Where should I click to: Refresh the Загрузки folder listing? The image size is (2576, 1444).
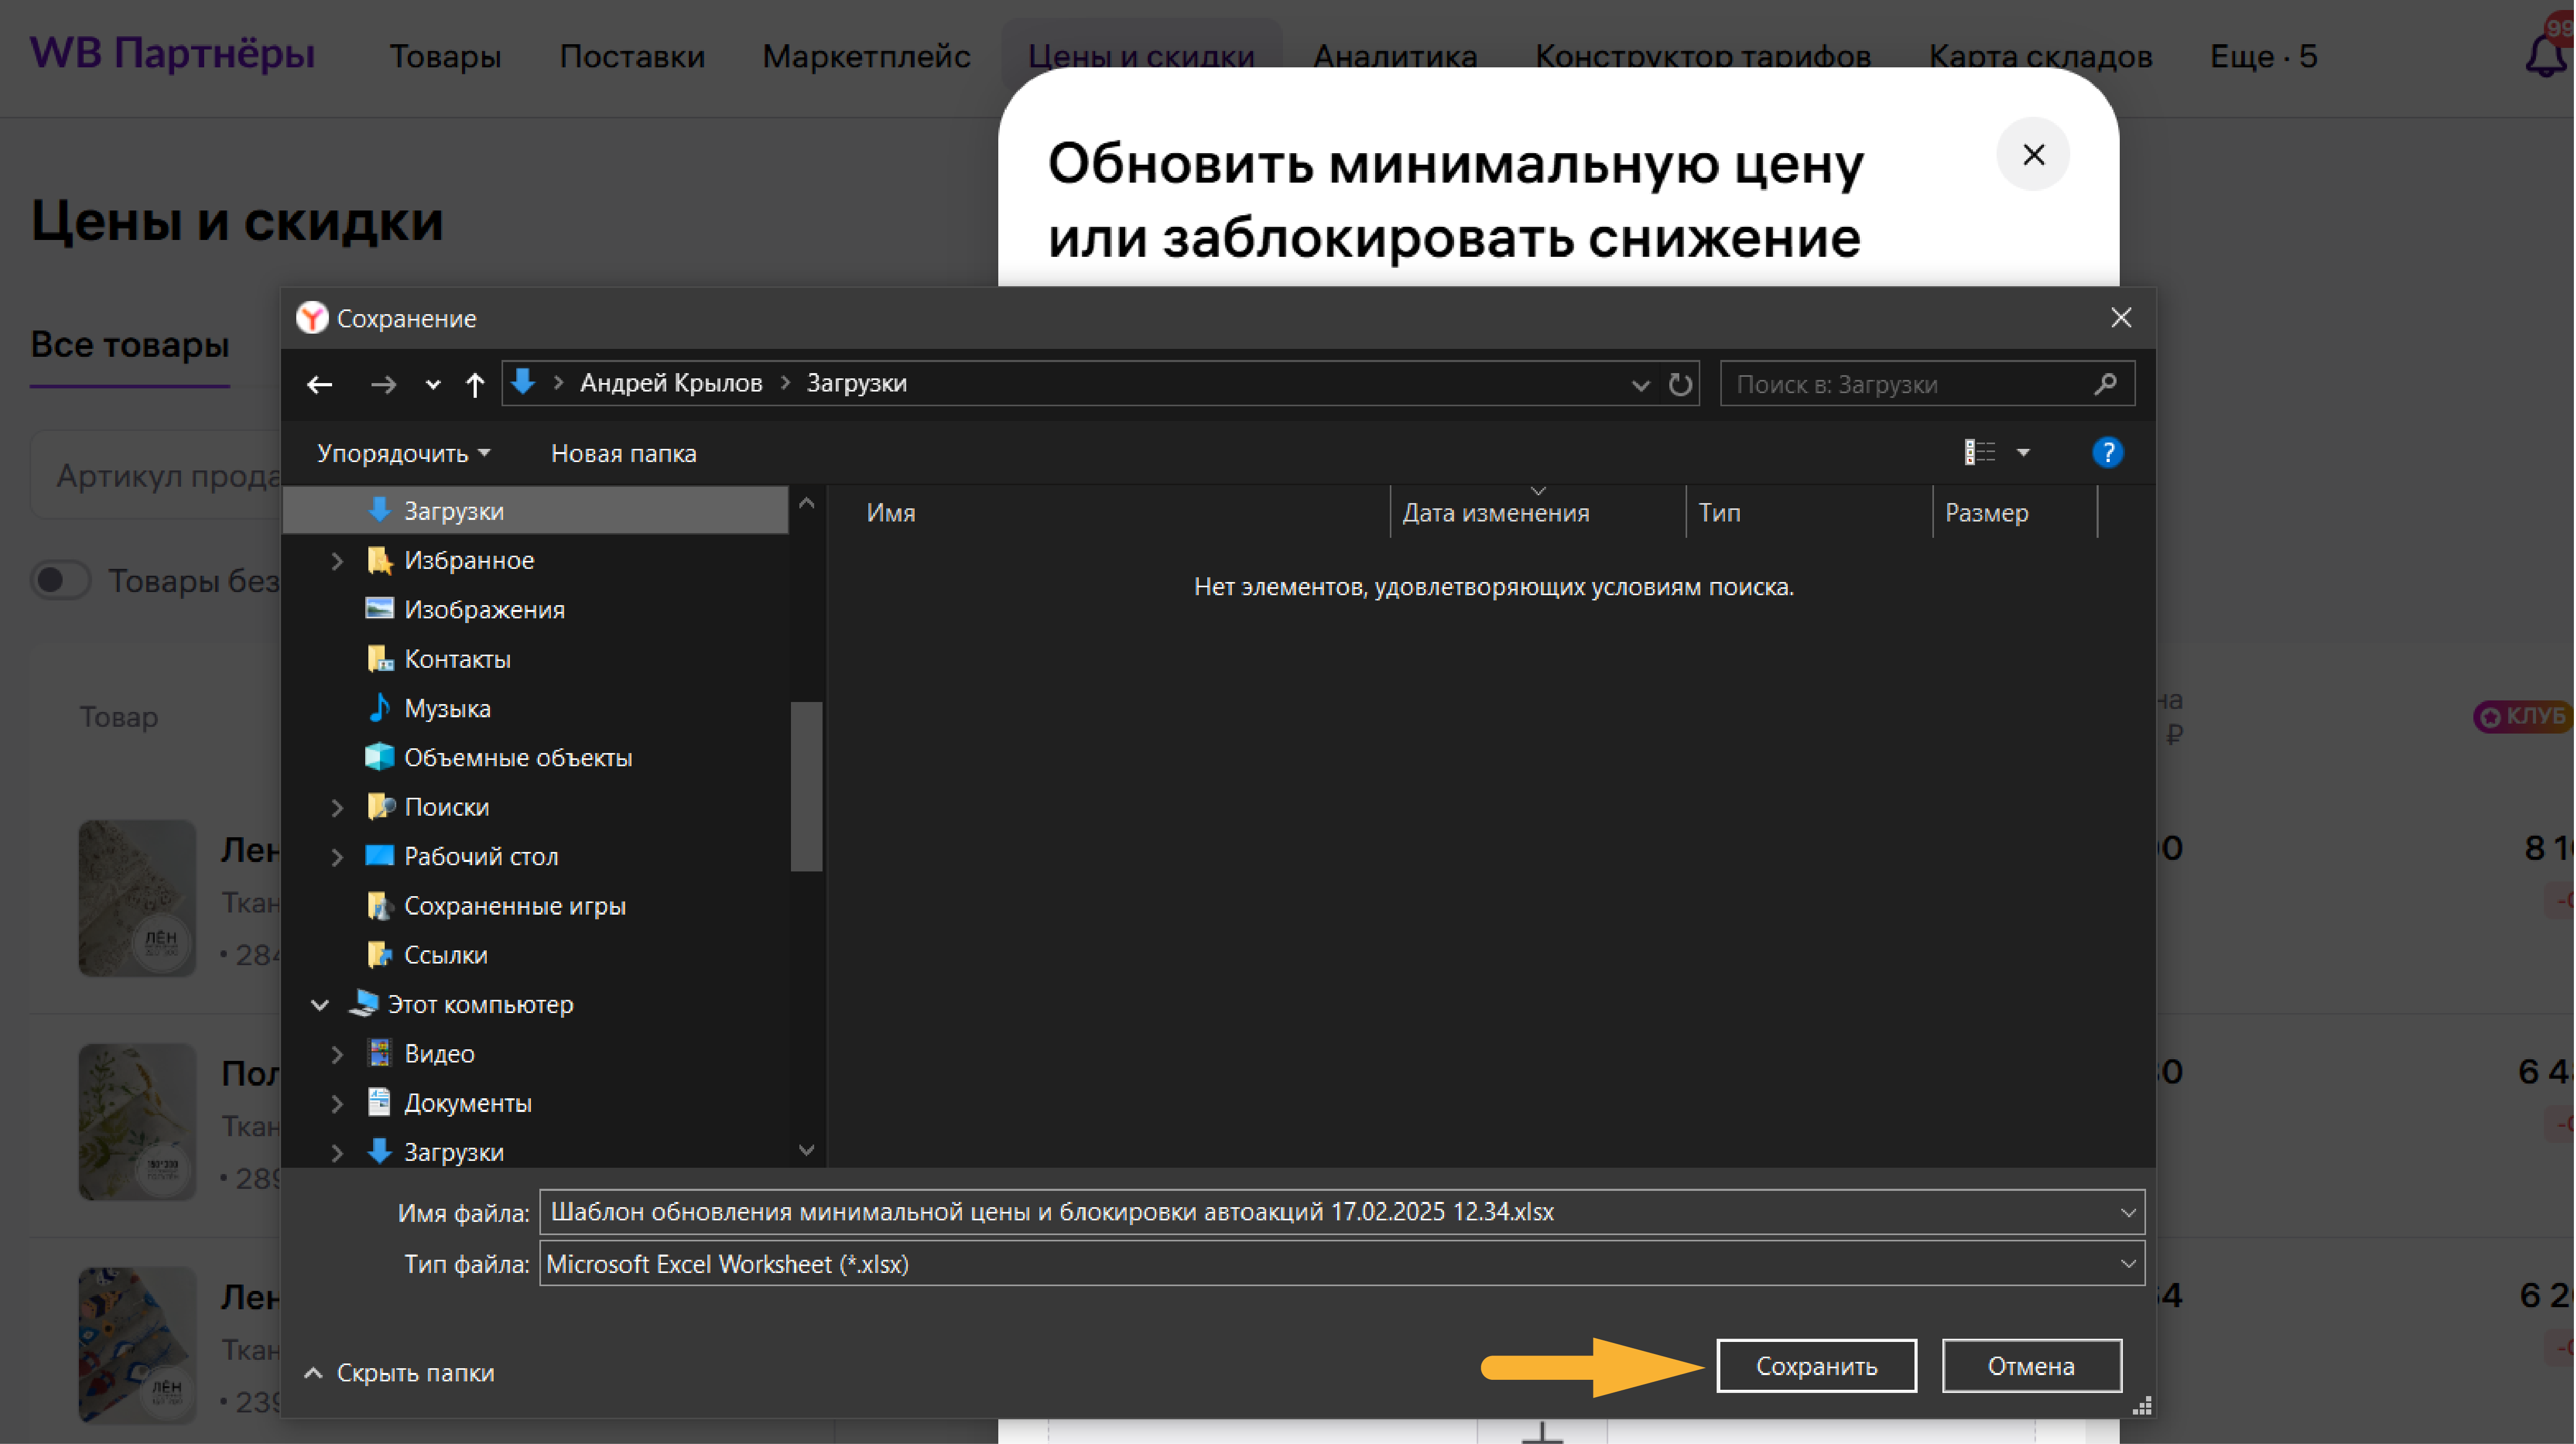click(x=1680, y=384)
